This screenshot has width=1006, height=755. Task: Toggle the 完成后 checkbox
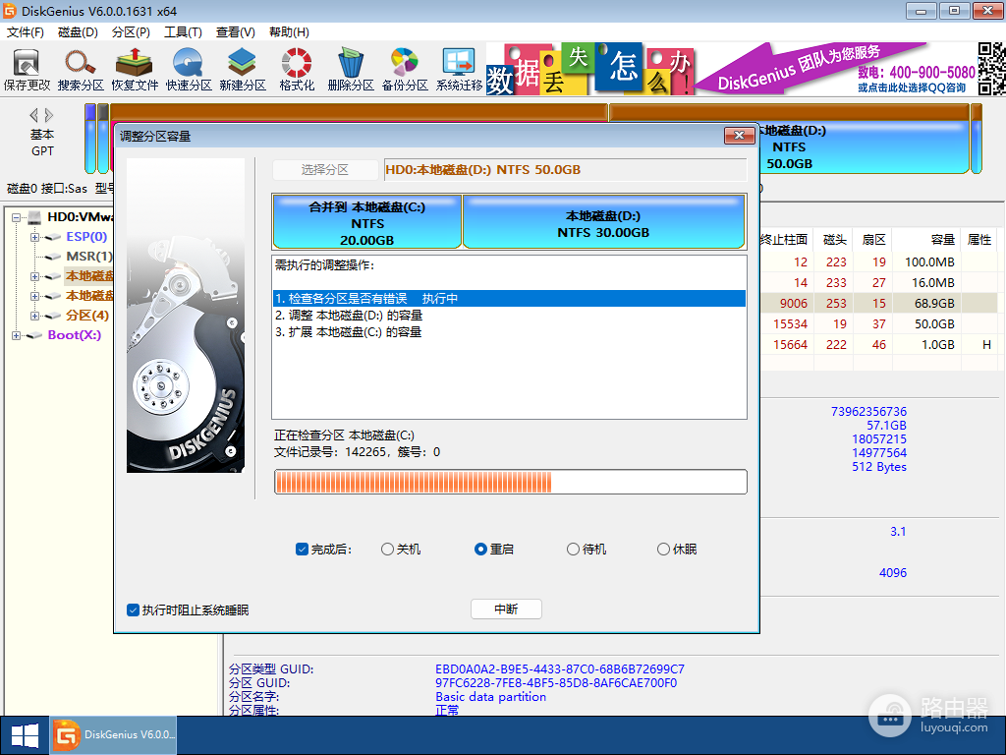pos(302,549)
